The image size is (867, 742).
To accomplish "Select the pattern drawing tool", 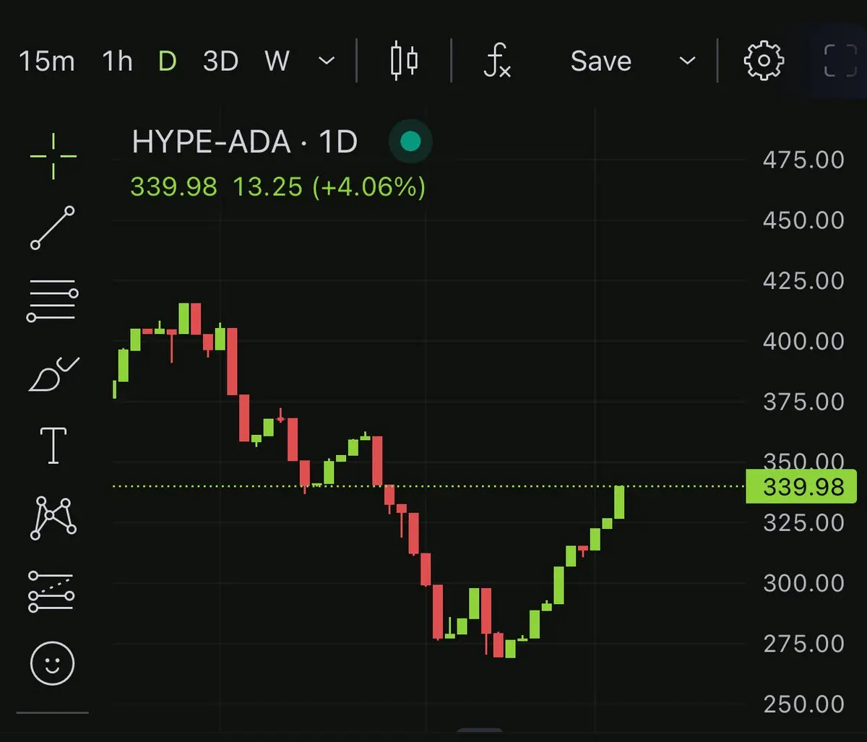I will click(53, 517).
